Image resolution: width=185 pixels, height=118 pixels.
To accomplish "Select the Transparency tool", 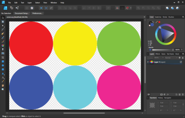I will click(3, 49).
